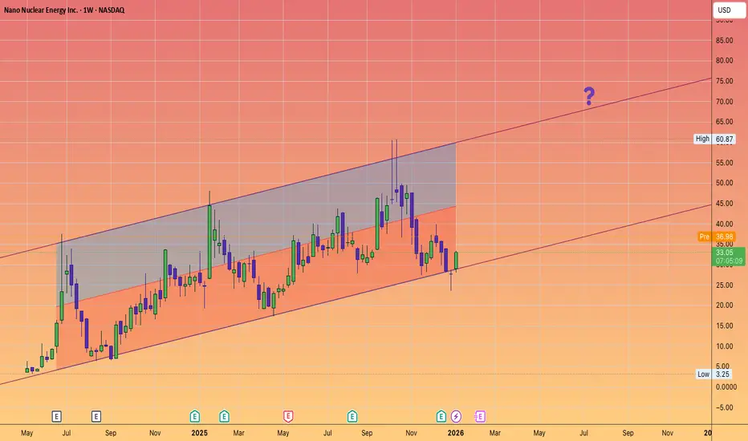Open the teal earnings marker between 2025 and Mar

(224, 416)
